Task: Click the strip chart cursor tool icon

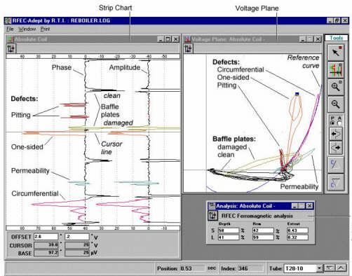Action: pyautogui.click(x=336, y=70)
